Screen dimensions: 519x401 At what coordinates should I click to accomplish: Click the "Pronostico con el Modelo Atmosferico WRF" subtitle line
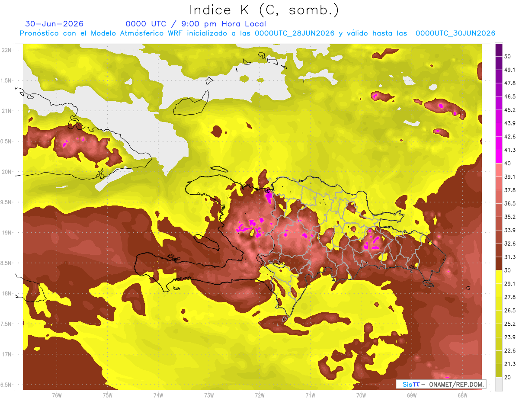[257, 33]
